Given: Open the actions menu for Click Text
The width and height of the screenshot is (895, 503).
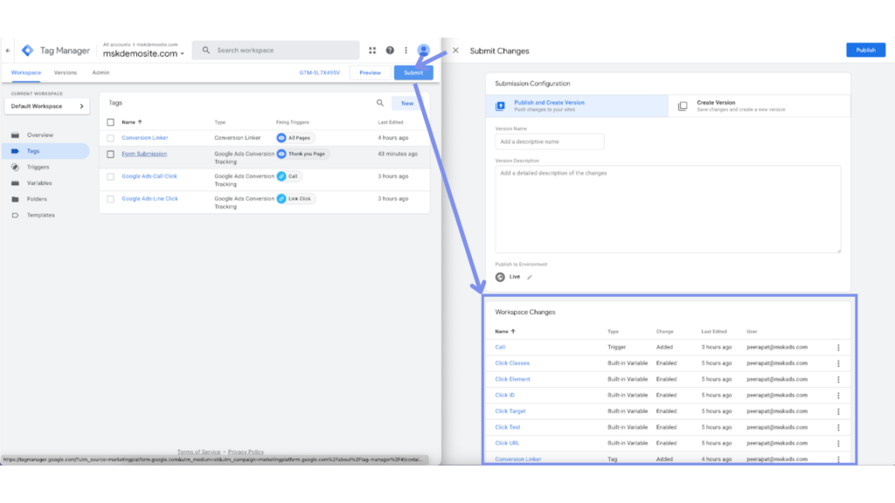Looking at the screenshot, I should coord(838,427).
